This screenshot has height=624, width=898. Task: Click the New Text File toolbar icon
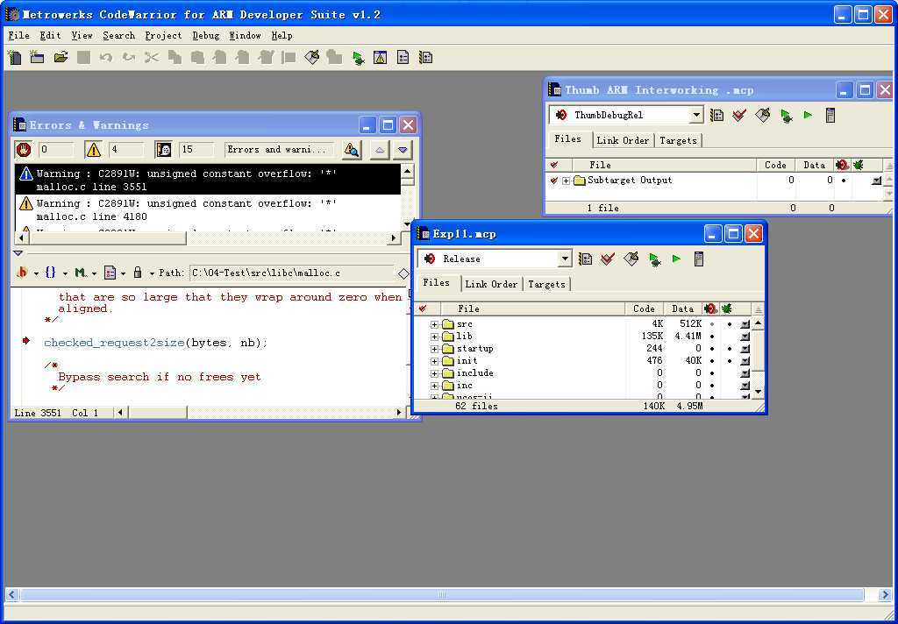[15, 57]
